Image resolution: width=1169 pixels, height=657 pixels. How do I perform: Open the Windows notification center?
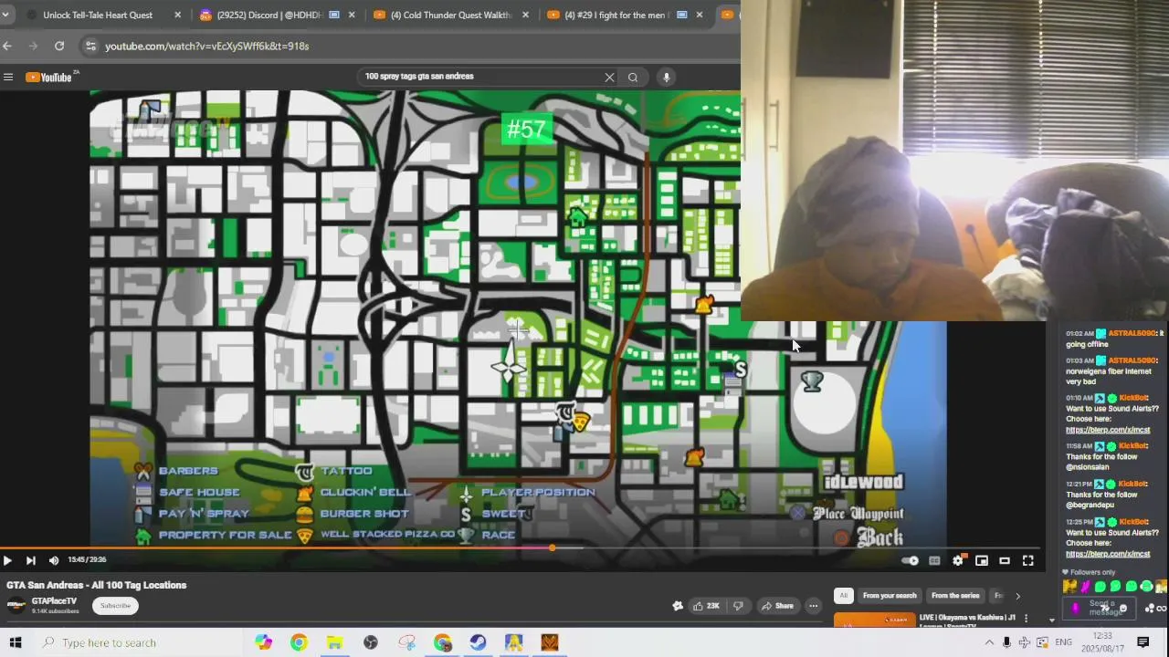tap(1143, 642)
